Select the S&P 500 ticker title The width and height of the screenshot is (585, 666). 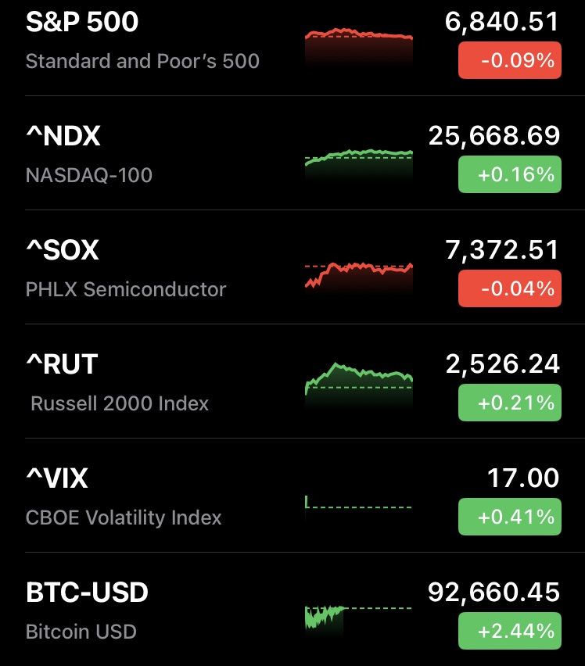82,23
